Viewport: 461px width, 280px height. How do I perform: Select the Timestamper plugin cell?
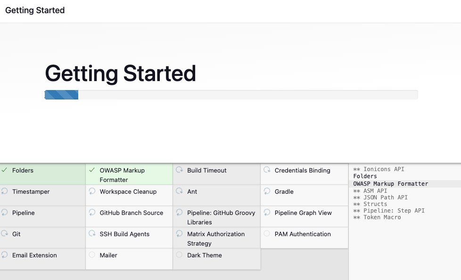coord(42,195)
